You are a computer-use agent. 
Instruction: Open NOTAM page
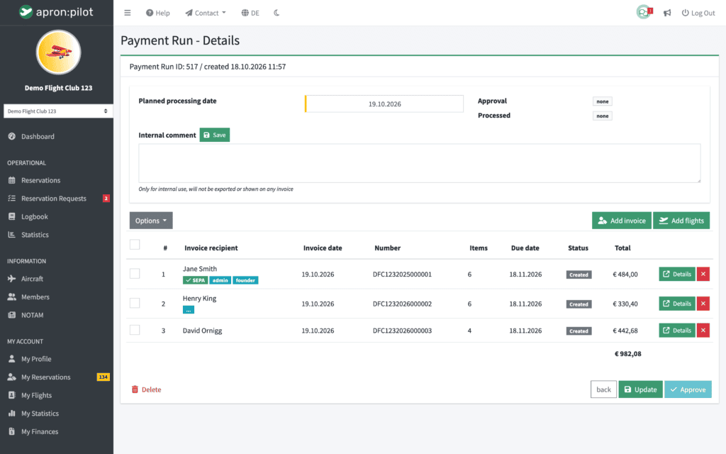pos(32,315)
